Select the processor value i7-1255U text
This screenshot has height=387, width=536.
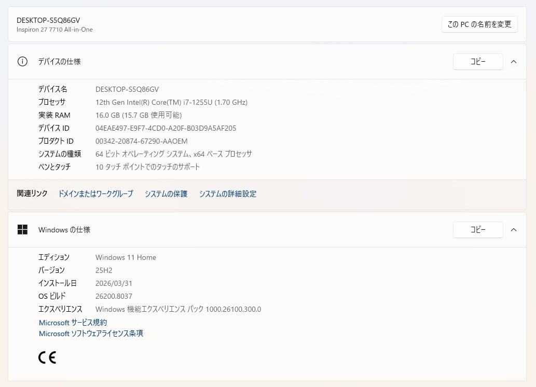171,102
